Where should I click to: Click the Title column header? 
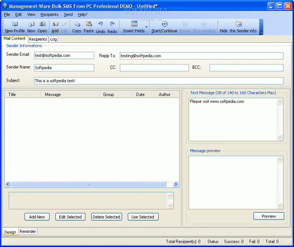23,94
